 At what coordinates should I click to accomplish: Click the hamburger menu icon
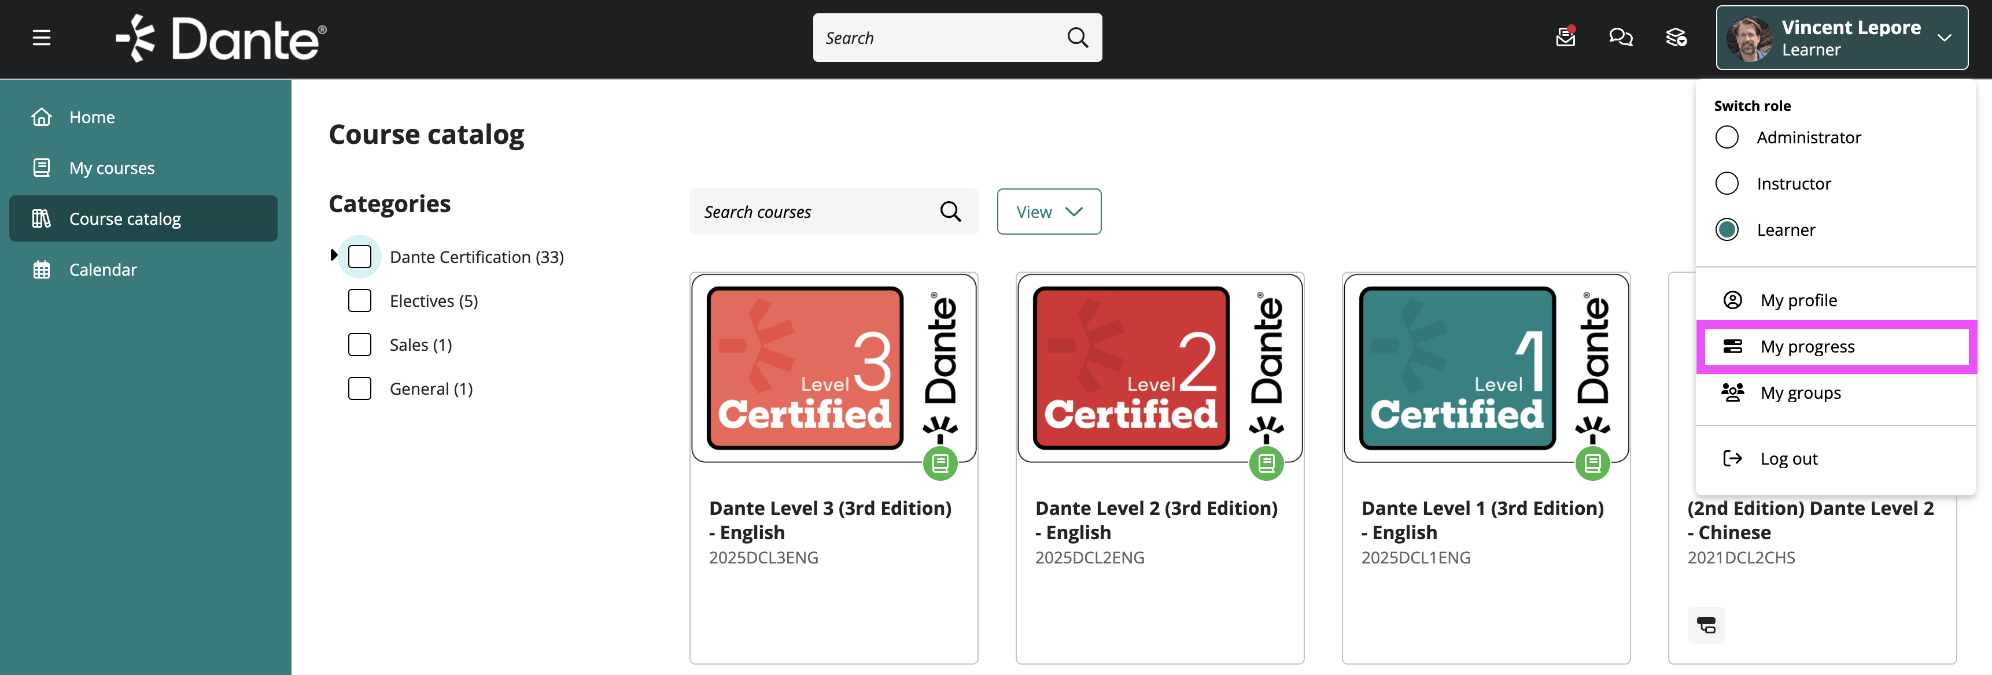pos(42,38)
